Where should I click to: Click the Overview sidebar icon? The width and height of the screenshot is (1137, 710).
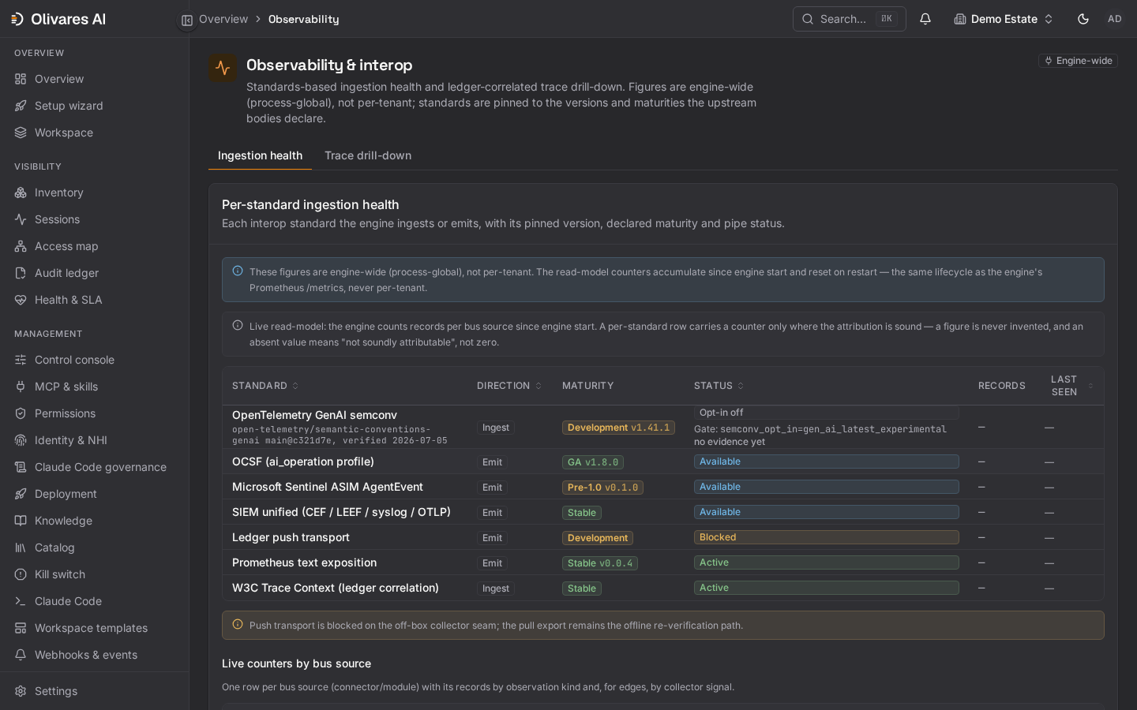tap(21, 79)
